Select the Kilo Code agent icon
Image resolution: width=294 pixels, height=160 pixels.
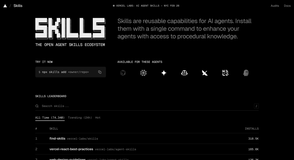(225, 73)
